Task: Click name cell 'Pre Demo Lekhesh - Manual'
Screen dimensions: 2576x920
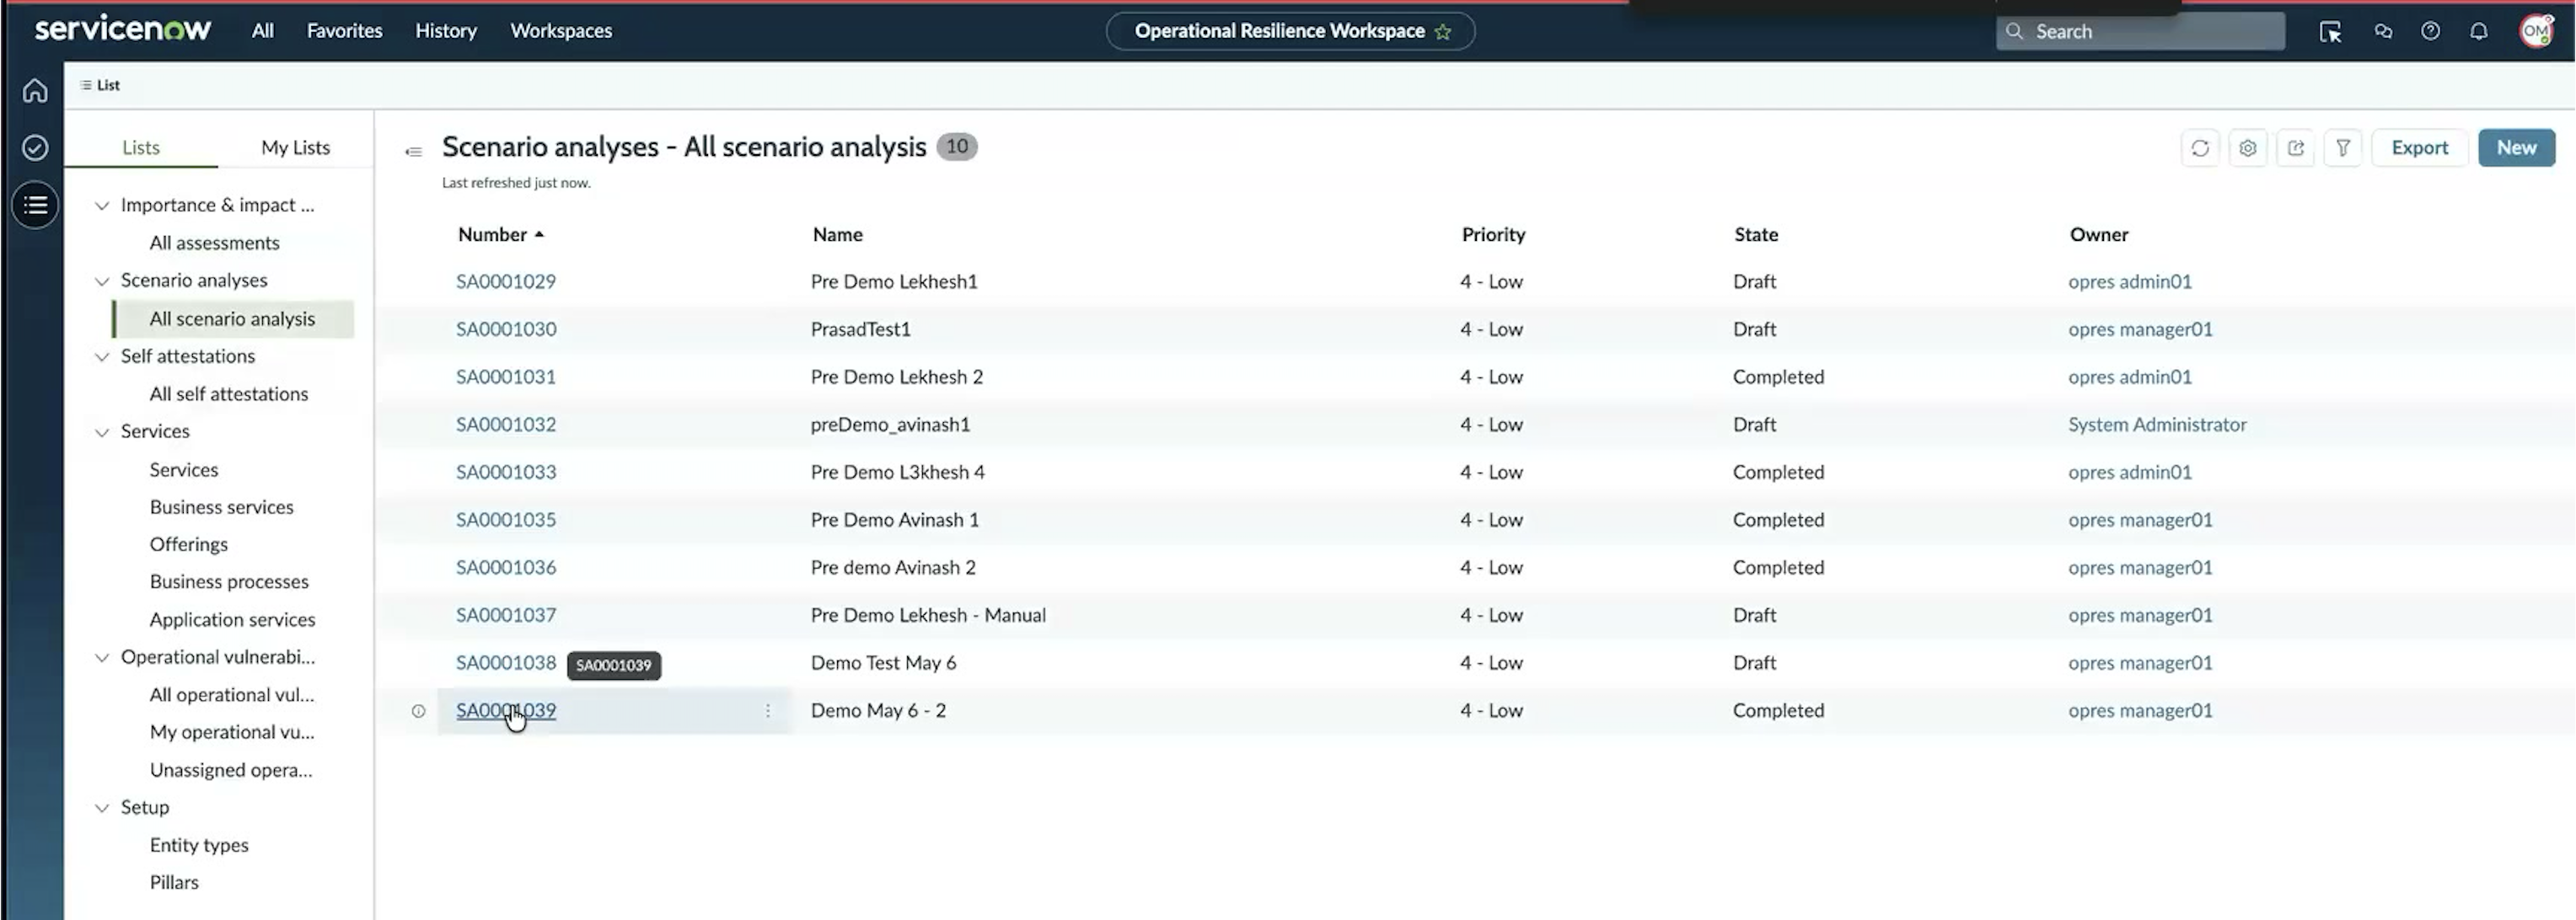Action: (928, 615)
